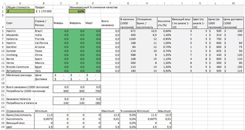The width and height of the screenshot is (245, 130).
Task: Select acidity value 0,50% for Belladonna
Action: [x=164, y=71]
